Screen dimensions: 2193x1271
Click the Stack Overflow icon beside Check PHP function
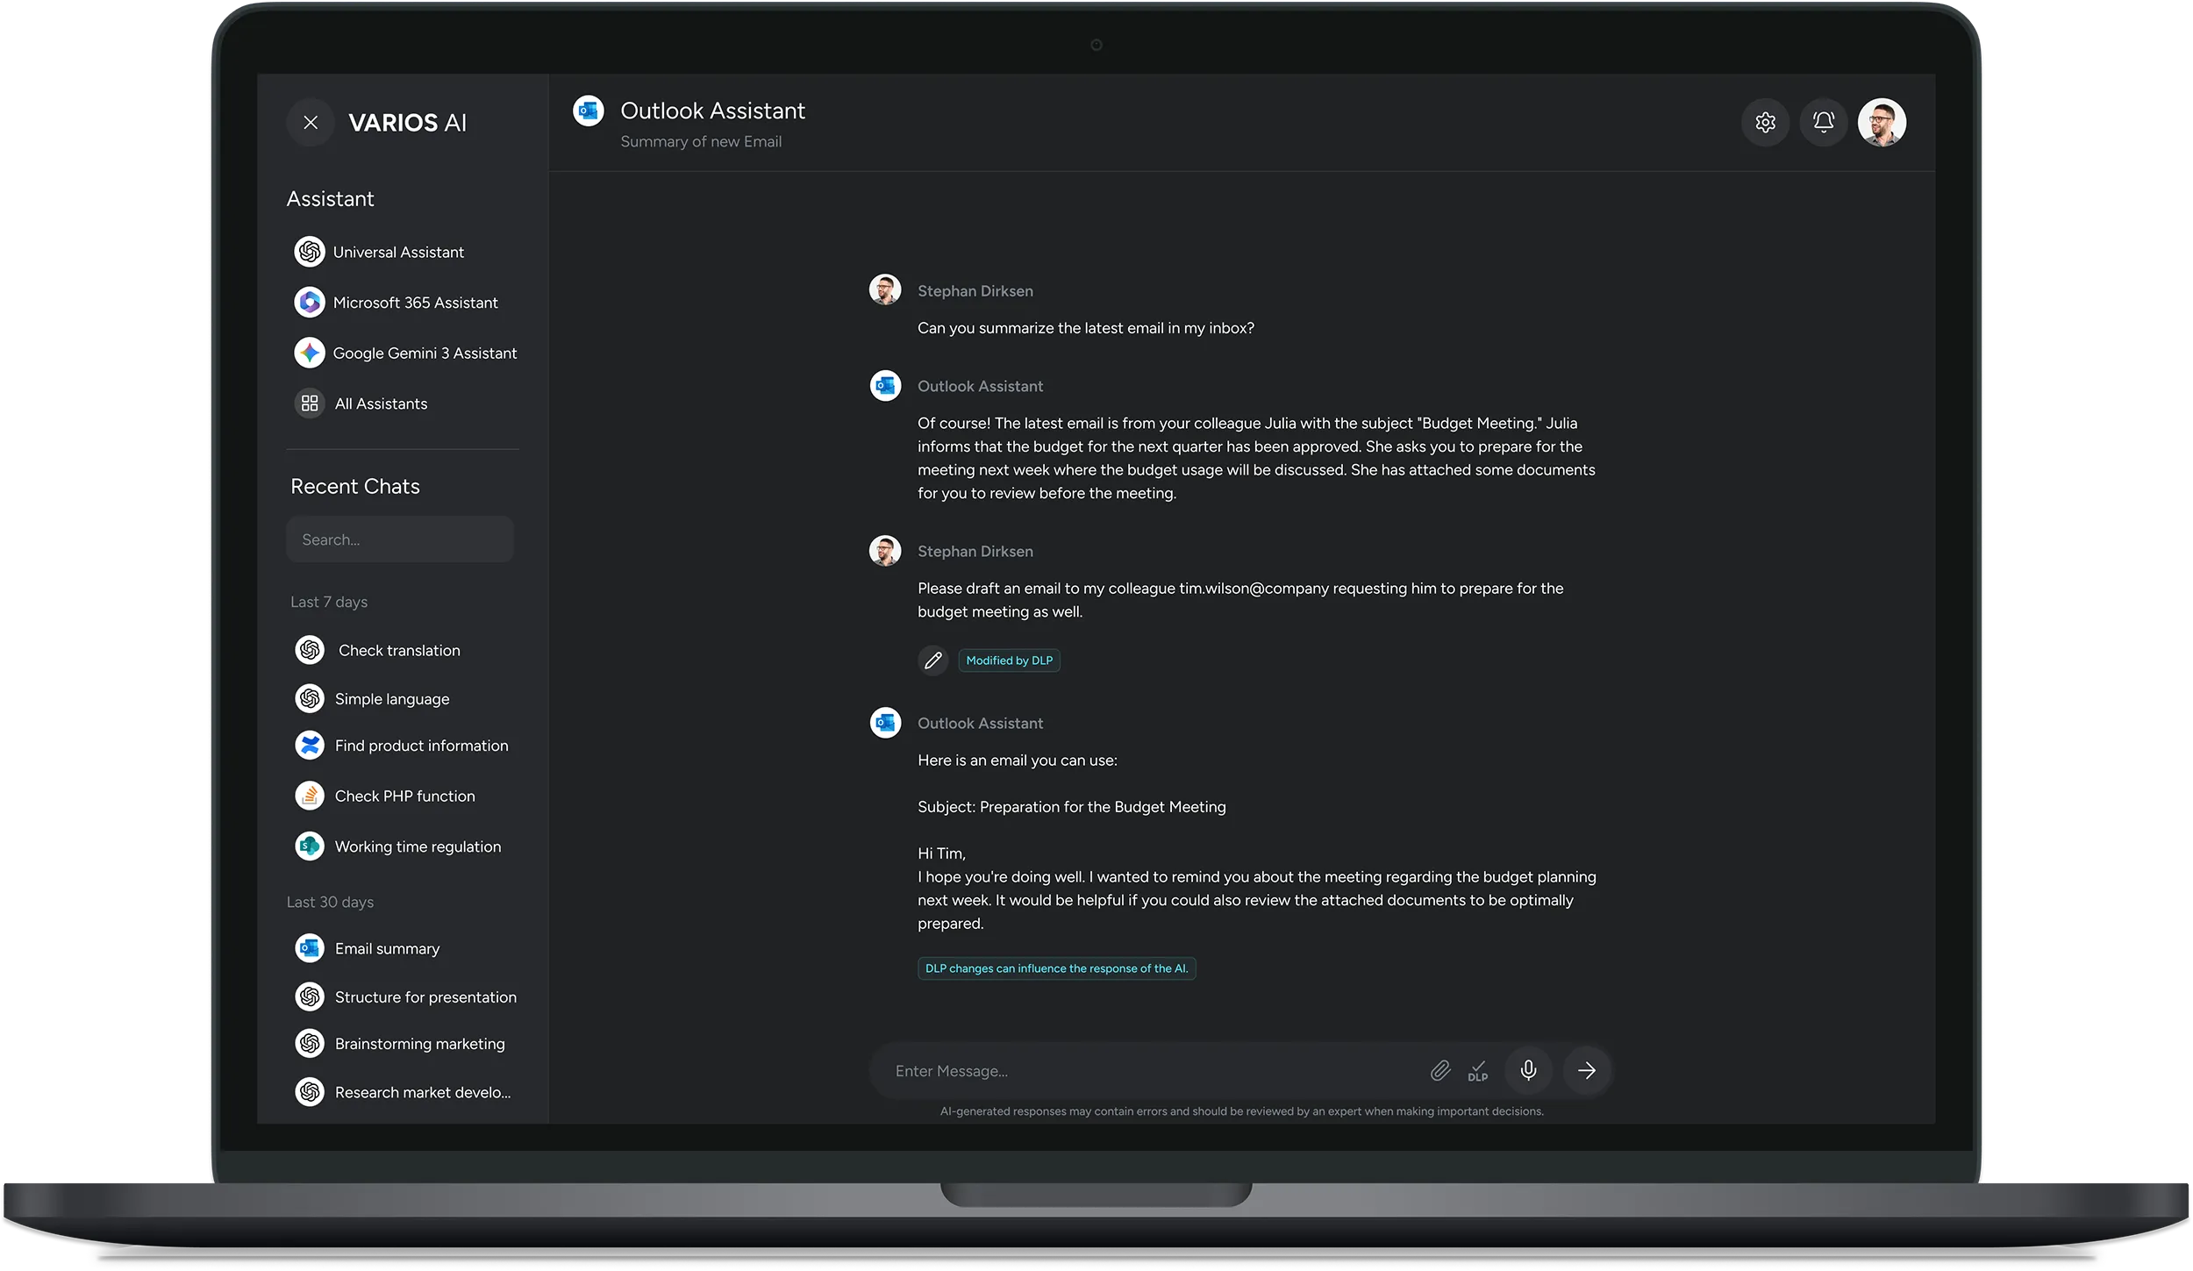[x=310, y=796]
